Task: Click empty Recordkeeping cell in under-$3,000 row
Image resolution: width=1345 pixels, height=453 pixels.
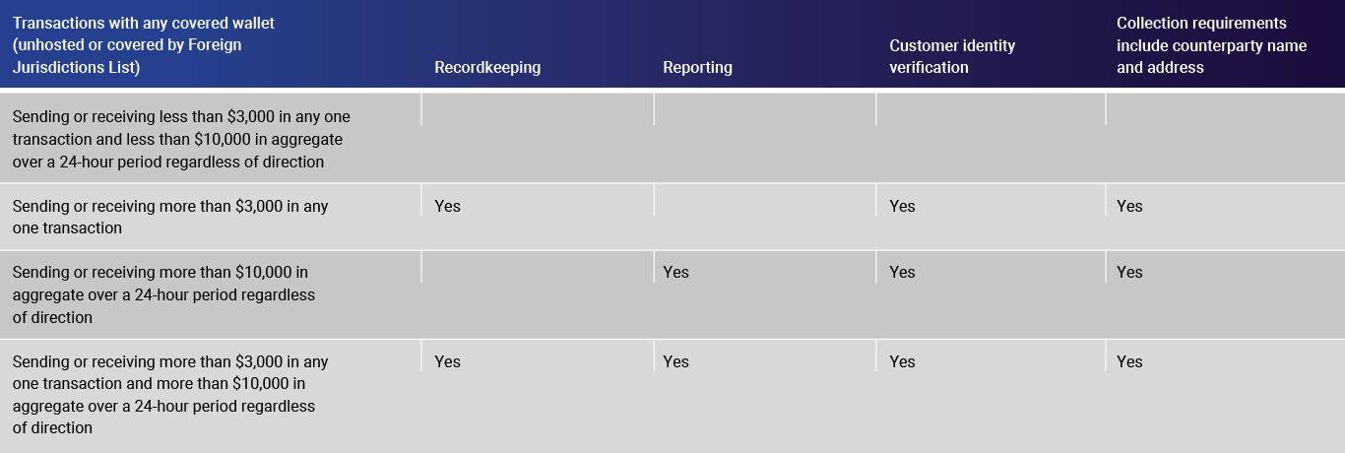Action: [x=537, y=138]
